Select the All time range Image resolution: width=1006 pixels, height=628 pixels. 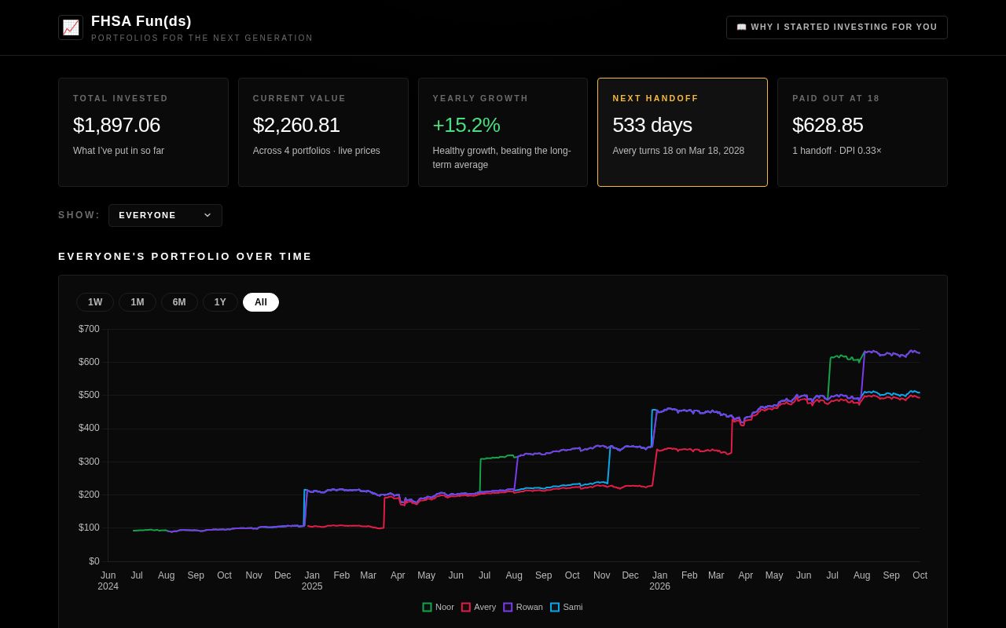tap(261, 302)
